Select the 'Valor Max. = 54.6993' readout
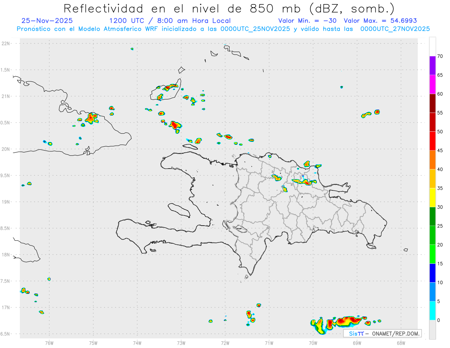 point(380,21)
